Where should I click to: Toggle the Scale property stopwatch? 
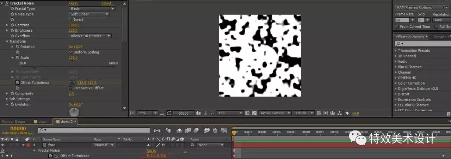click(18, 57)
